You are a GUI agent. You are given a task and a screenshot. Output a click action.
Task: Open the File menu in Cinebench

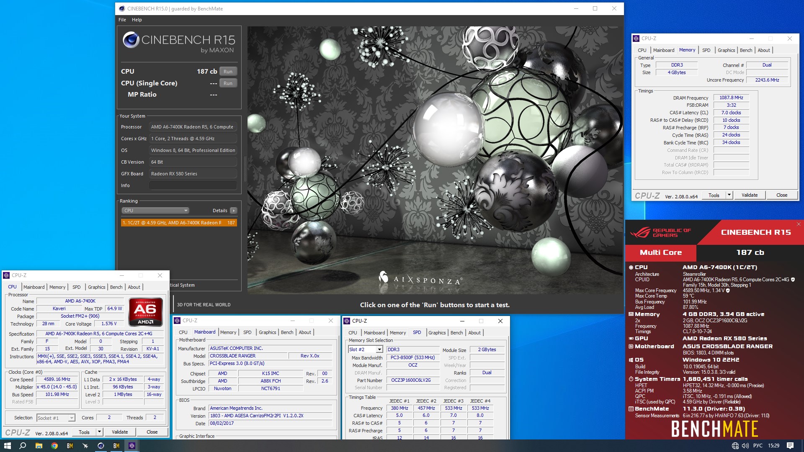tap(122, 20)
